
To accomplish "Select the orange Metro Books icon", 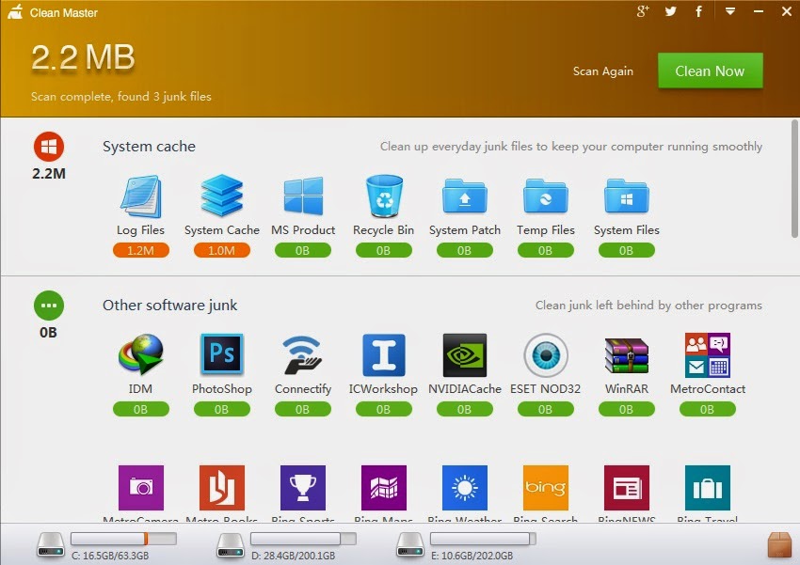I will [222, 488].
